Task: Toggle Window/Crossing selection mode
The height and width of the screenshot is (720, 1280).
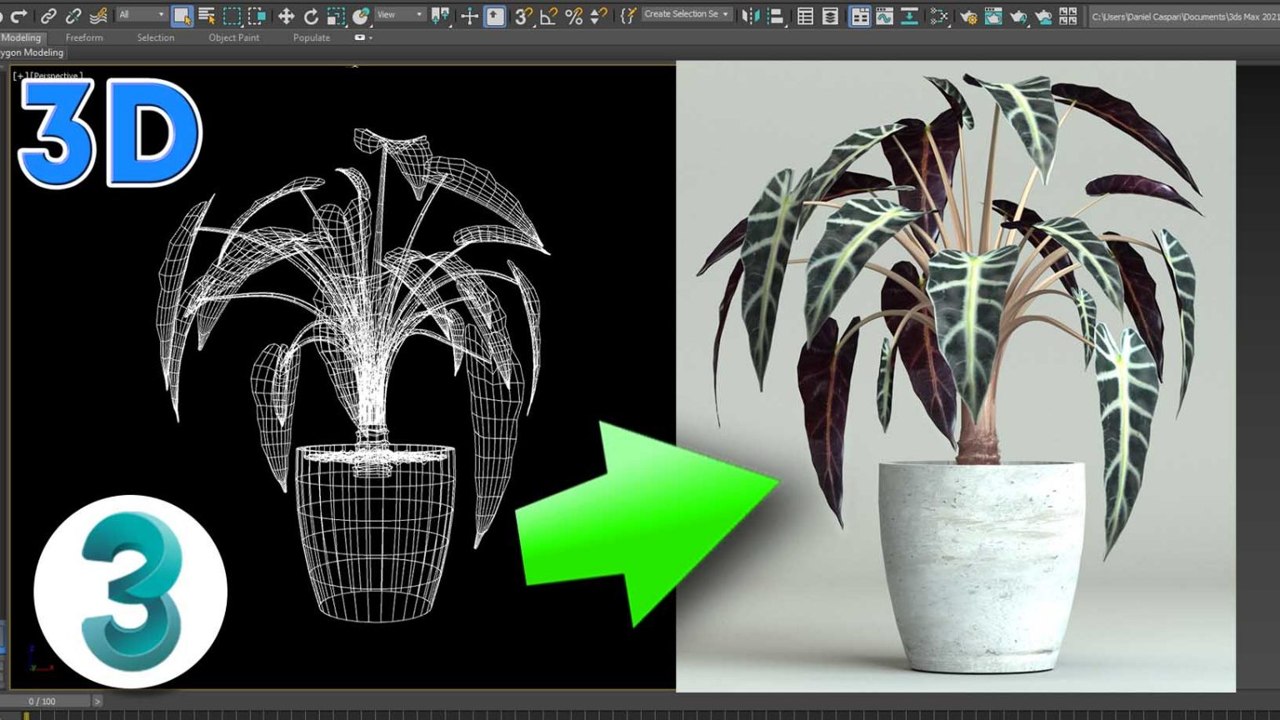Action: click(x=257, y=15)
